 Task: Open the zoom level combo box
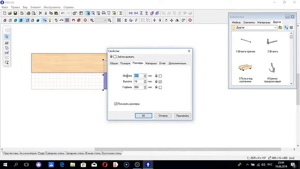coord(101,20)
